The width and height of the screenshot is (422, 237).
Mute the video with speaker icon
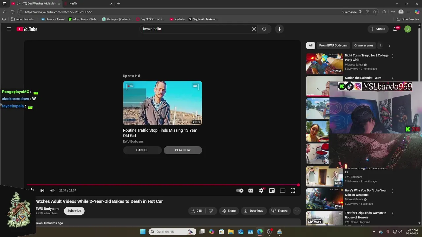point(52,190)
